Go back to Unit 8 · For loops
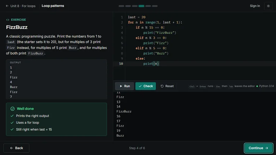 pyautogui.click(x=20, y=6)
